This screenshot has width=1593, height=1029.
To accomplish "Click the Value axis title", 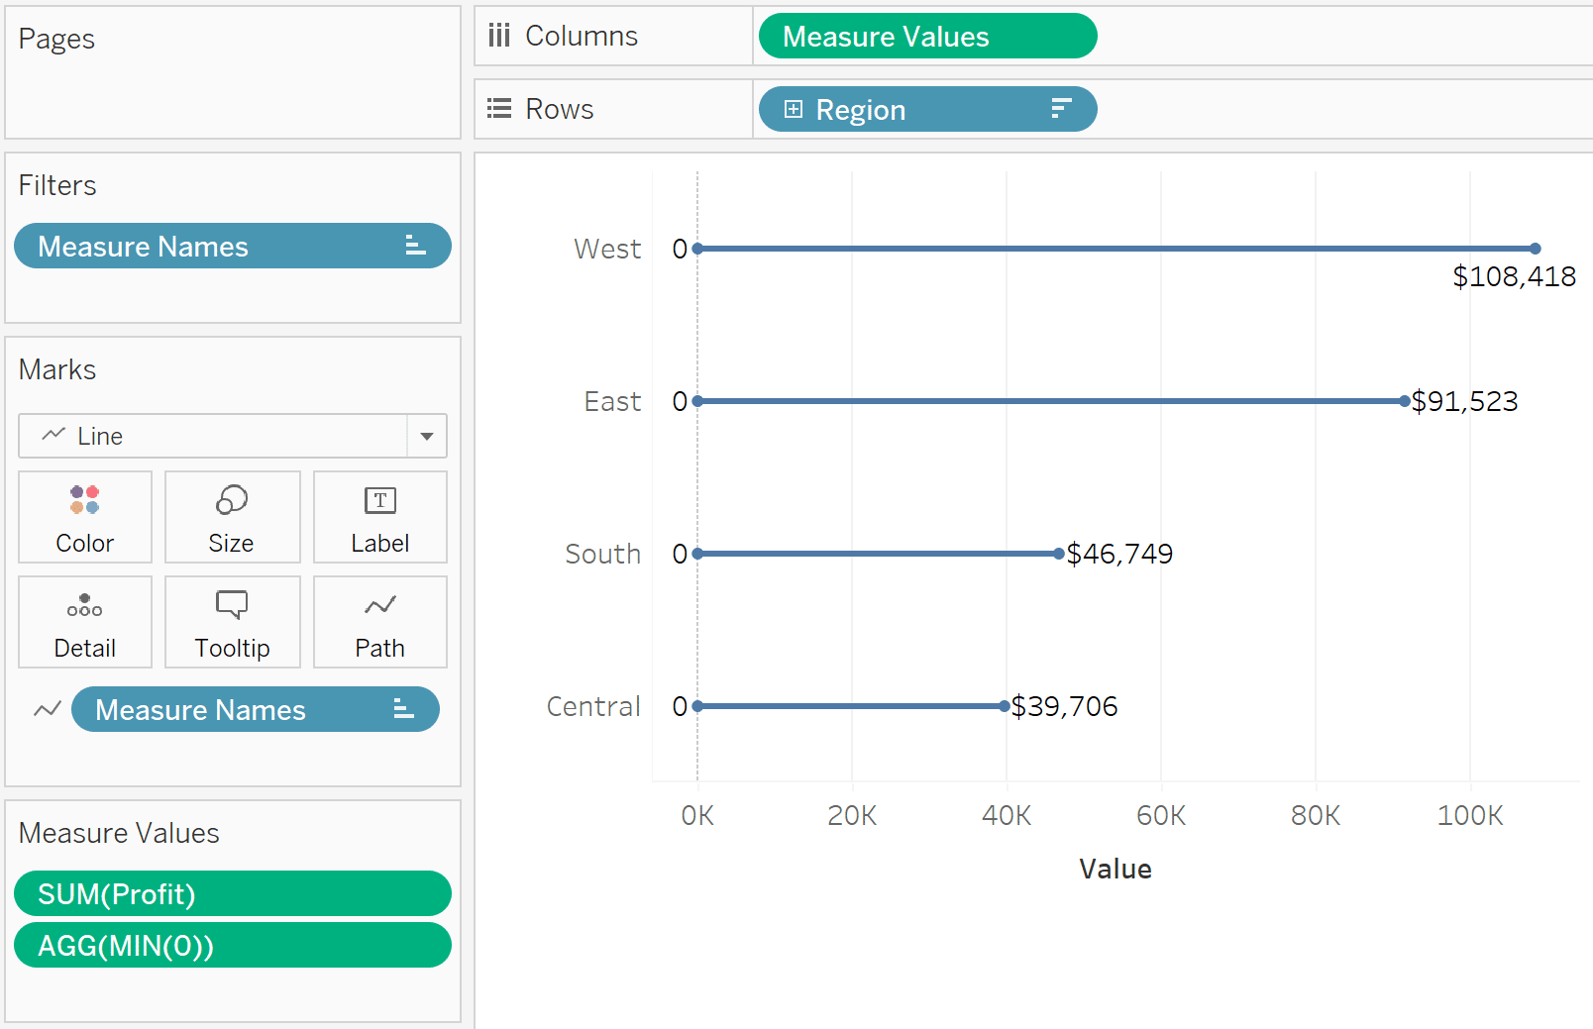I will [1115, 869].
